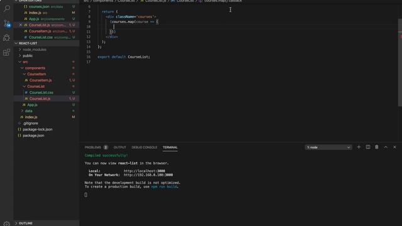Close CourseList.js in open editors
The image size is (402, 226).
click(21, 25)
